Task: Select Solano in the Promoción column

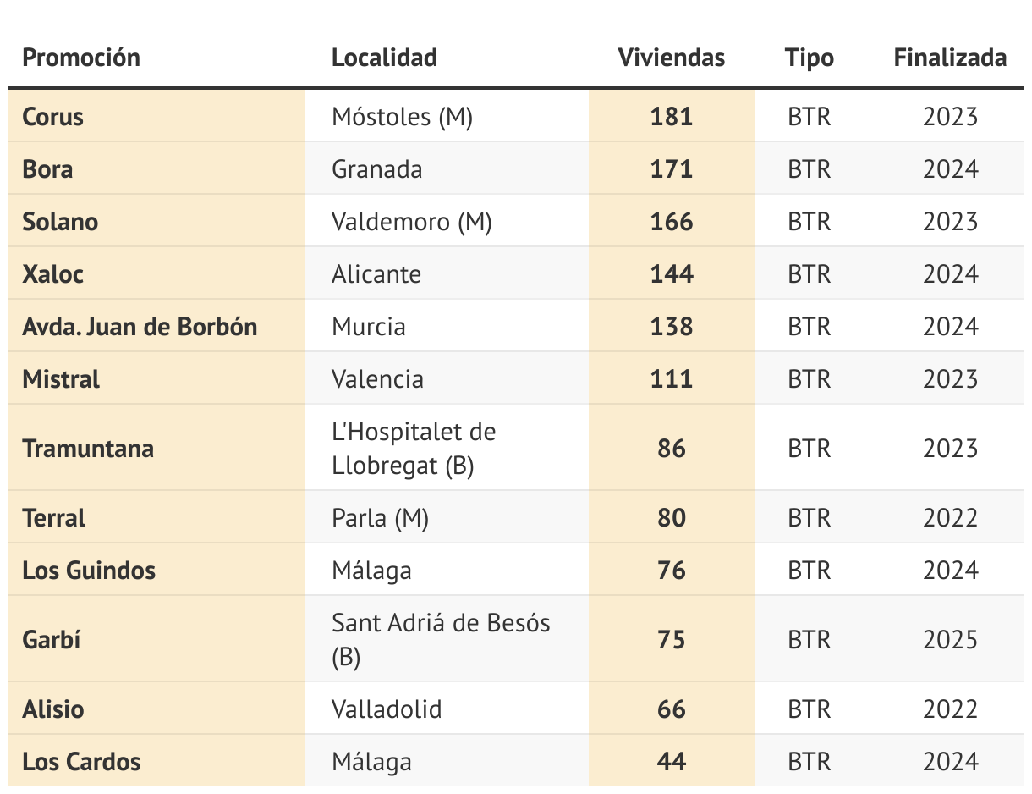Action: tap(60, 221)
